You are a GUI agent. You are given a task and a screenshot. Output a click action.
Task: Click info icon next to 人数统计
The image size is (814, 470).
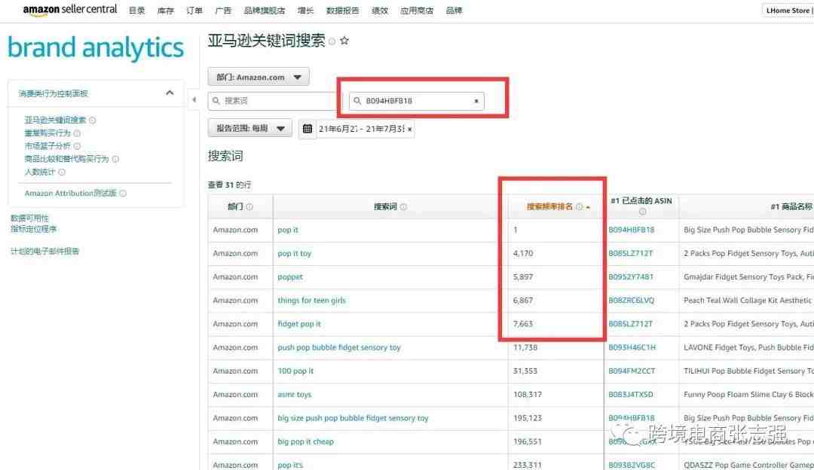coord(62,172)
